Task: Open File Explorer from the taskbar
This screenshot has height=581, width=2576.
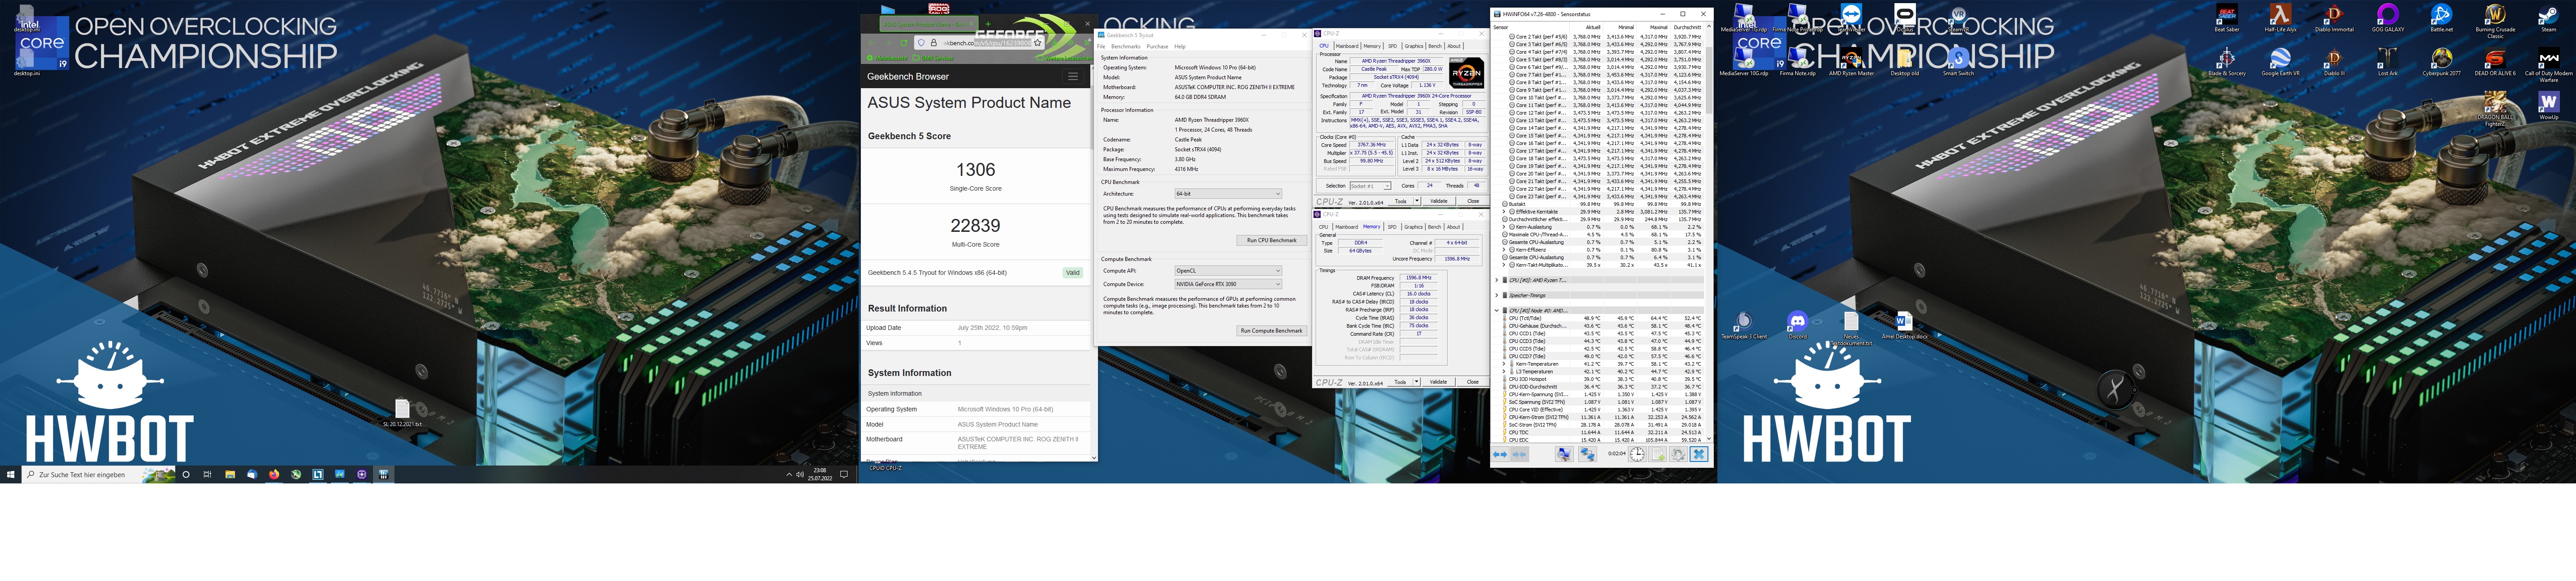Action: tap(230, 475)
